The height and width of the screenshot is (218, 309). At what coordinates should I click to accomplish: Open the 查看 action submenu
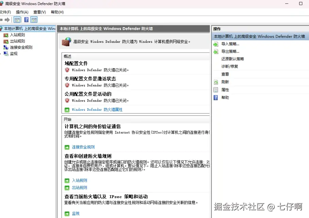click(x=225, y=74)
